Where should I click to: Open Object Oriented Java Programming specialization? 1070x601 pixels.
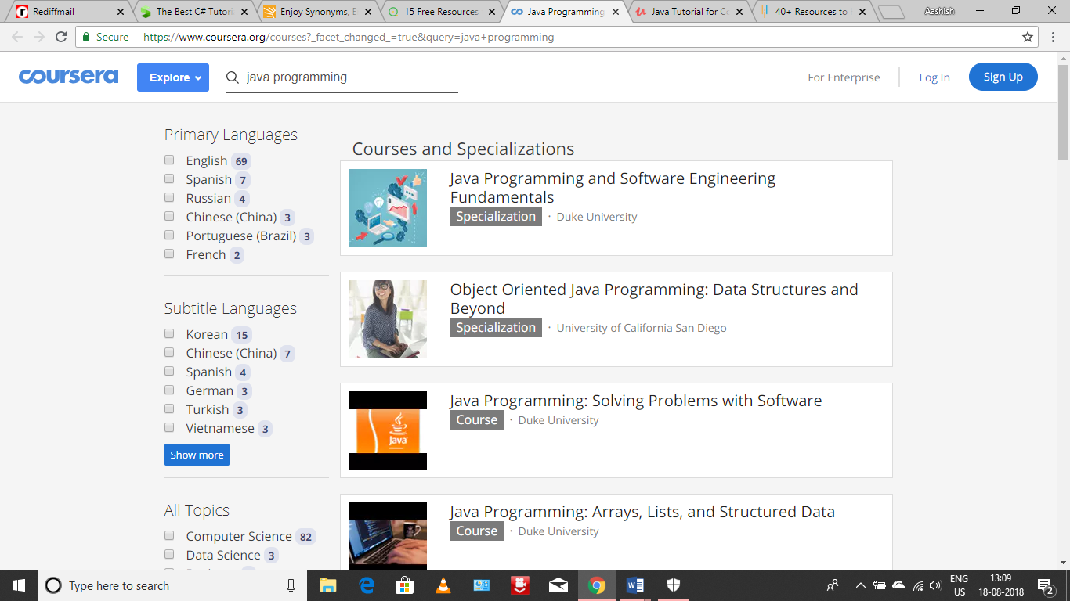[654, 299]
